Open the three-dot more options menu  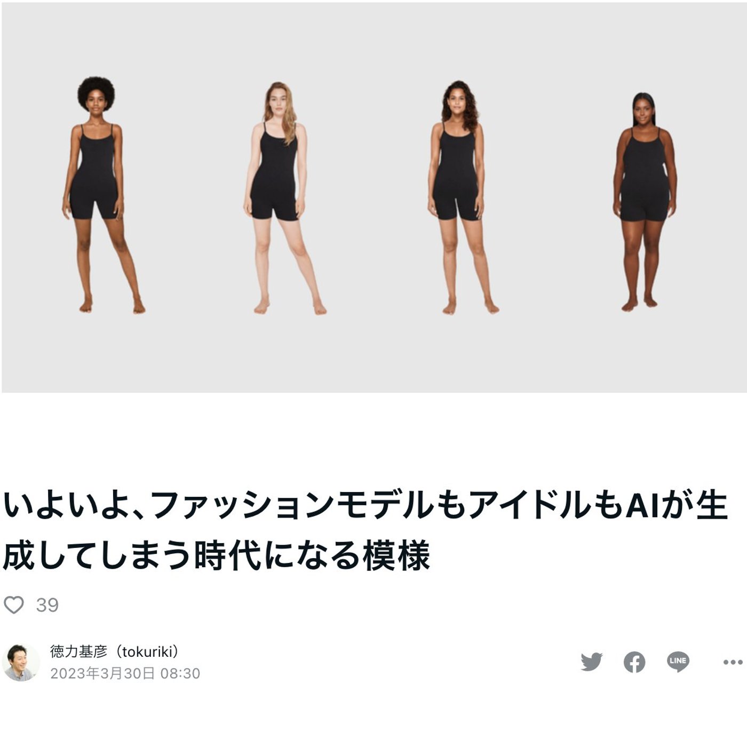(x=733, y=662)
